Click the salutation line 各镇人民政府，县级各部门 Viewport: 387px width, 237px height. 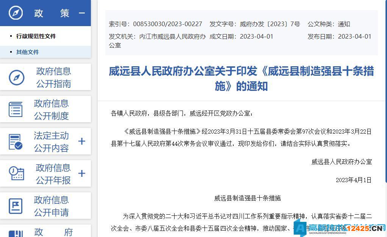[x=182, y=113]
